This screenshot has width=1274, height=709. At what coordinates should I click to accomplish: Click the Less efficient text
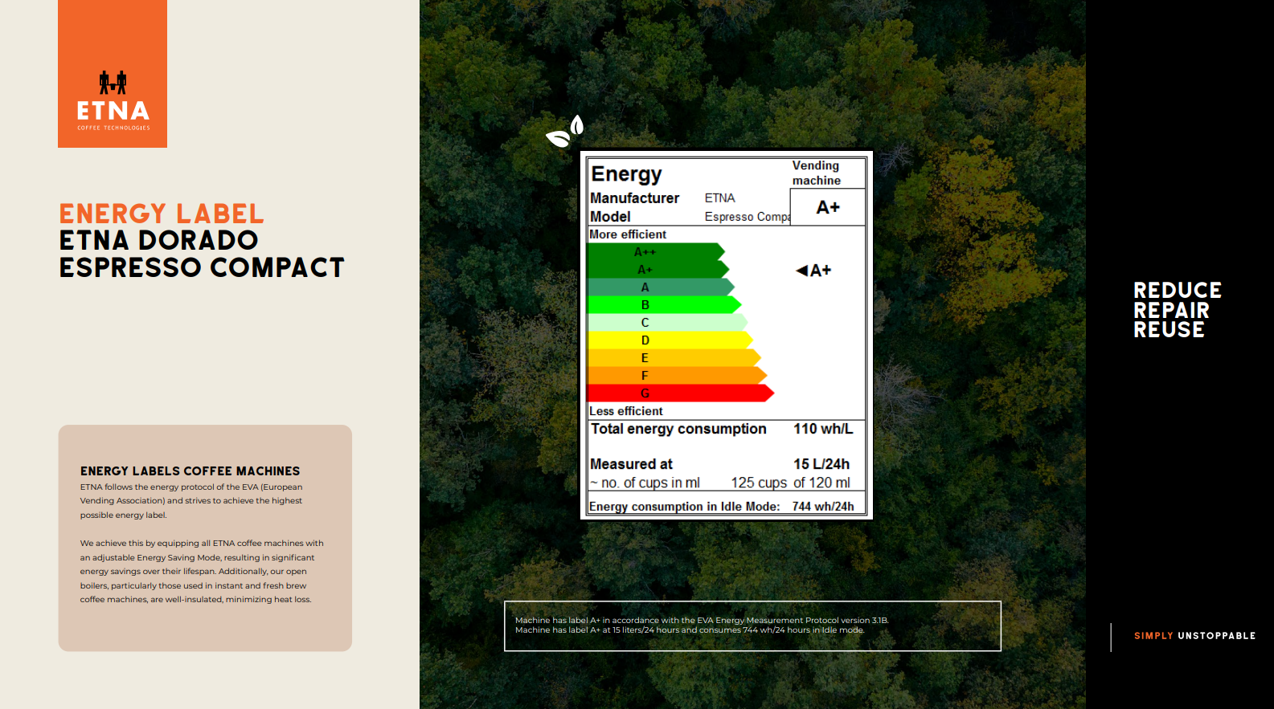click(626, 411)
